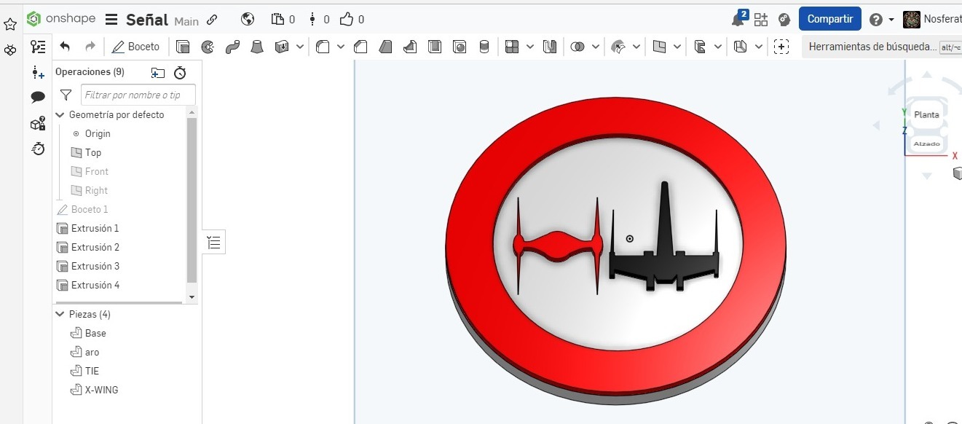Click the Help question mark icon
The width and height of the screenshot is (962, 424).
(x=876, y=20)
